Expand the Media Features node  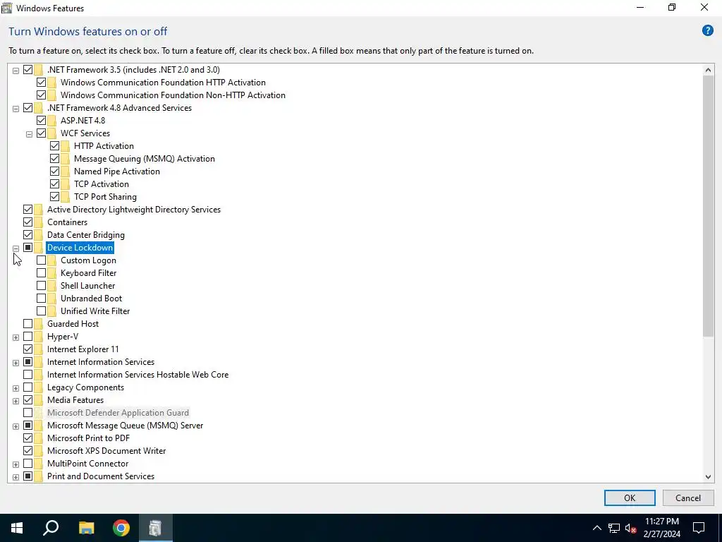click(x=16, y=401)
